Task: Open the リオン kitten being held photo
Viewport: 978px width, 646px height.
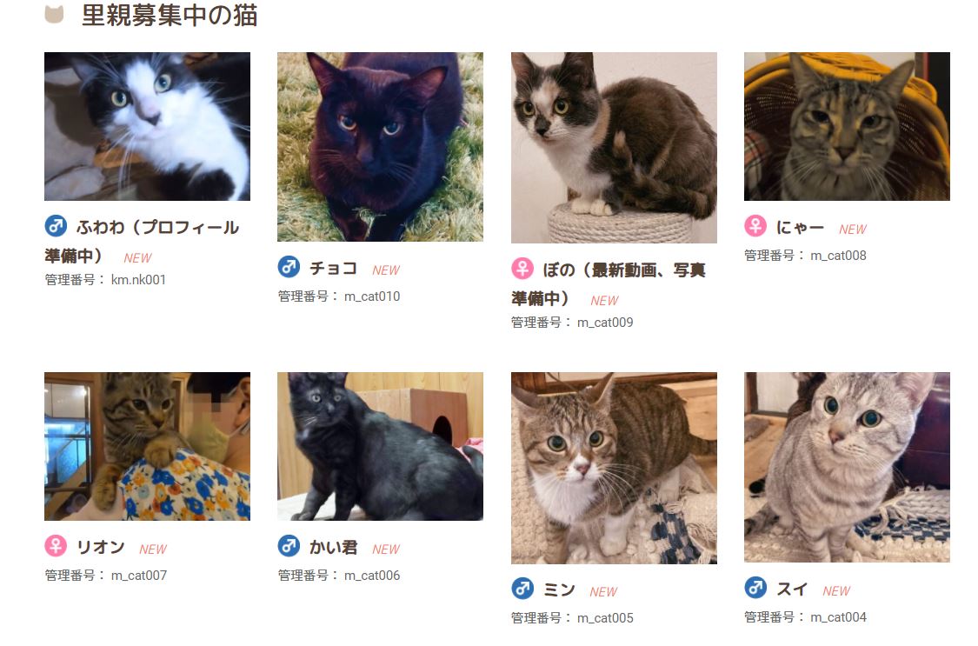Action: point(147,447)
